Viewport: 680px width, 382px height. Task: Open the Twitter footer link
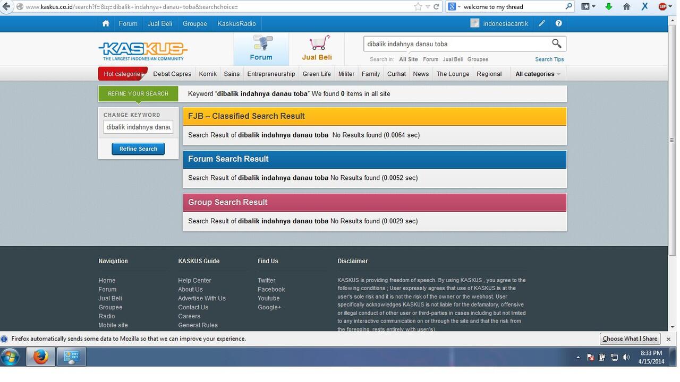tap(267, 280)
